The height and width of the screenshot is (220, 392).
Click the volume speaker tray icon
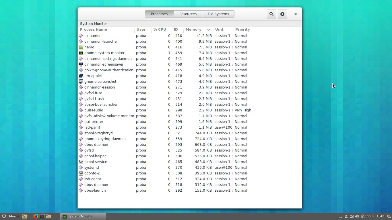coord(357,216)
